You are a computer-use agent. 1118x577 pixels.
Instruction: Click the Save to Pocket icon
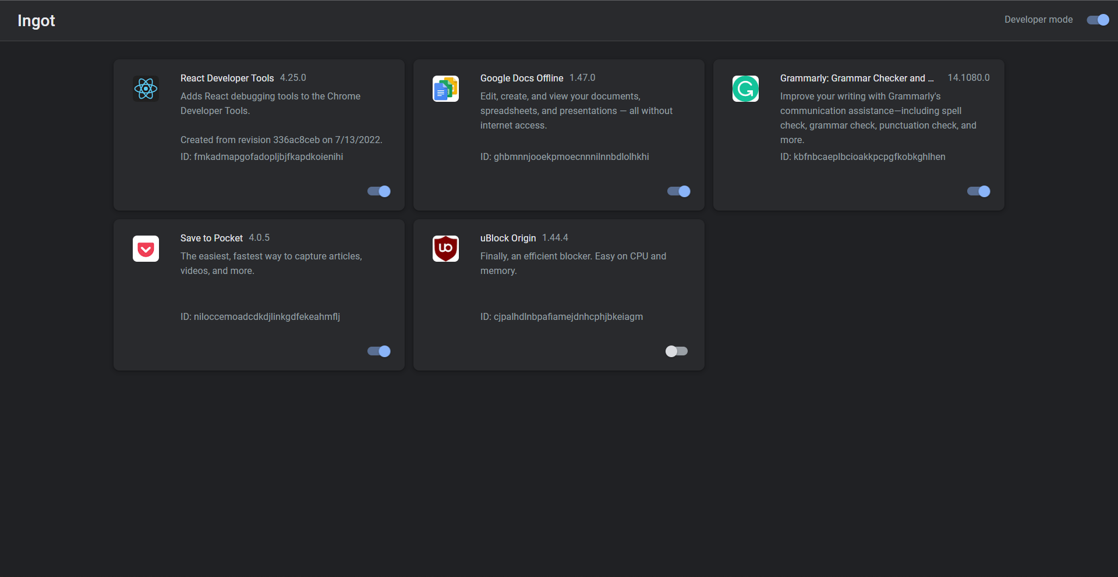[x=146, y=248]
